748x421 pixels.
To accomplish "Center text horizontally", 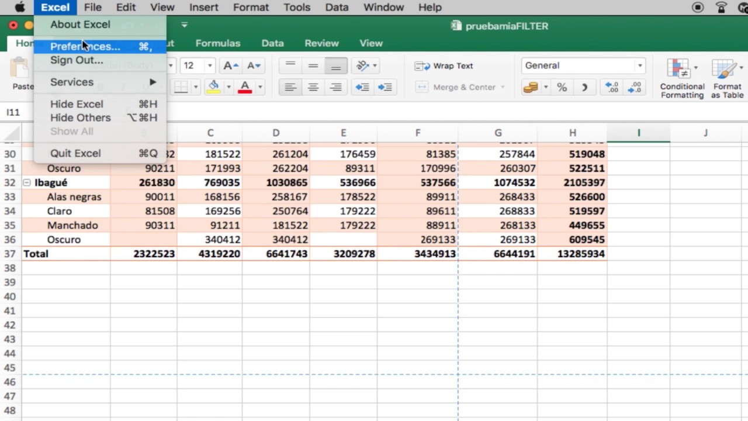I will pyautogui.click(x=313, y=87).
